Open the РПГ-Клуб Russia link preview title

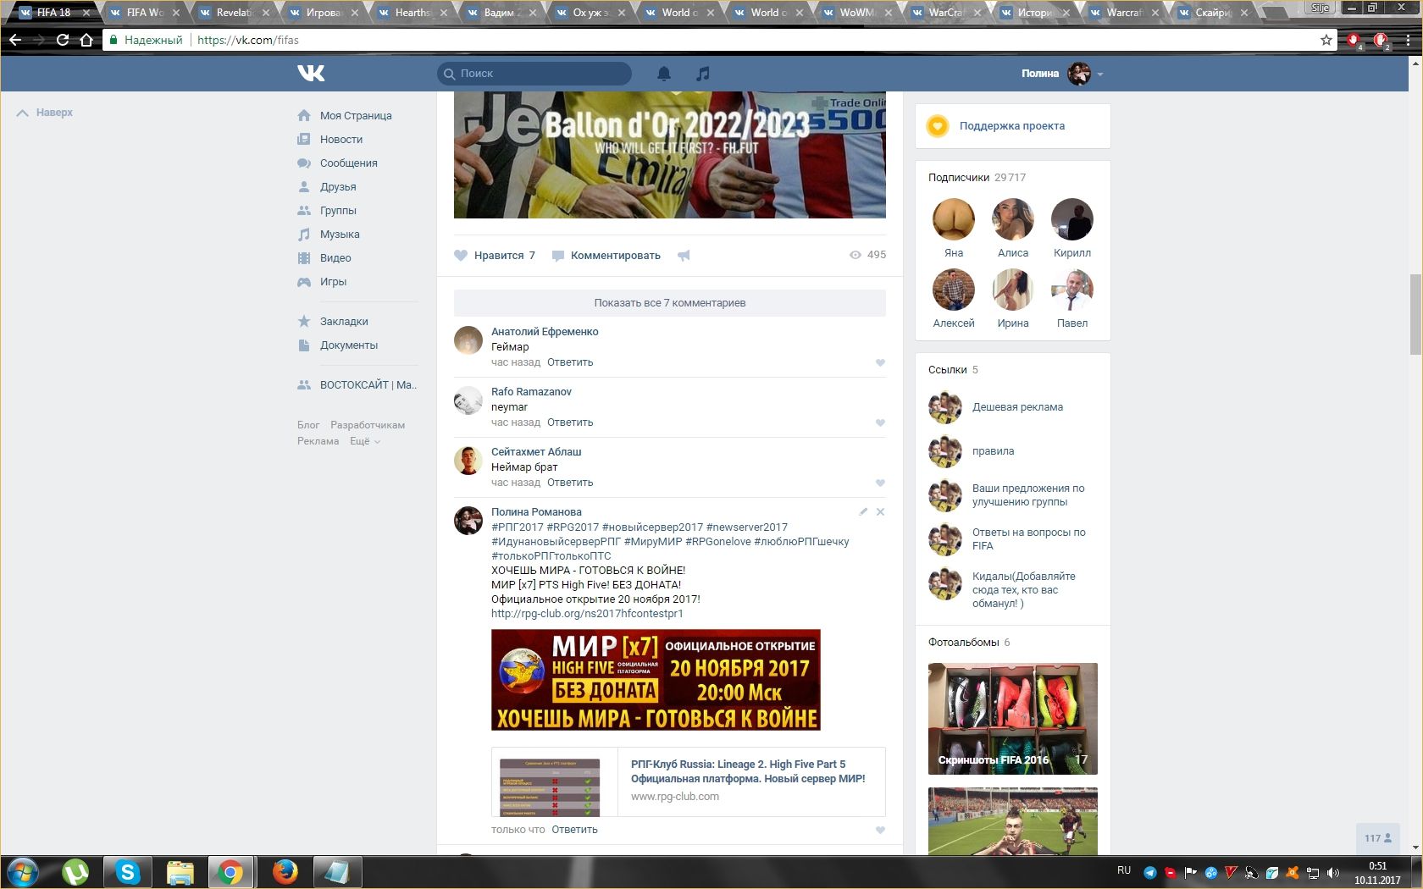[748, 771]
